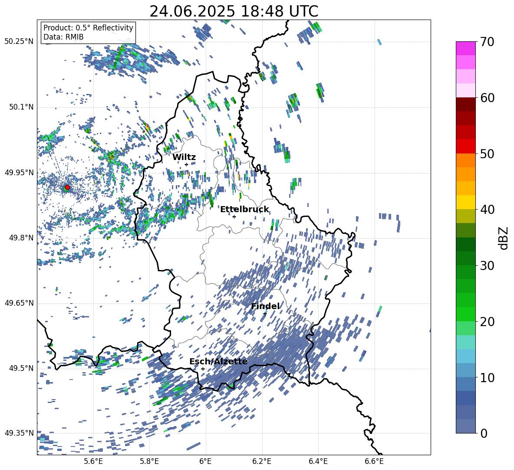Click the Wiltz cross marker
Image resolution: width=514 pixels, height=470 pixels.
tap(186, 164)
